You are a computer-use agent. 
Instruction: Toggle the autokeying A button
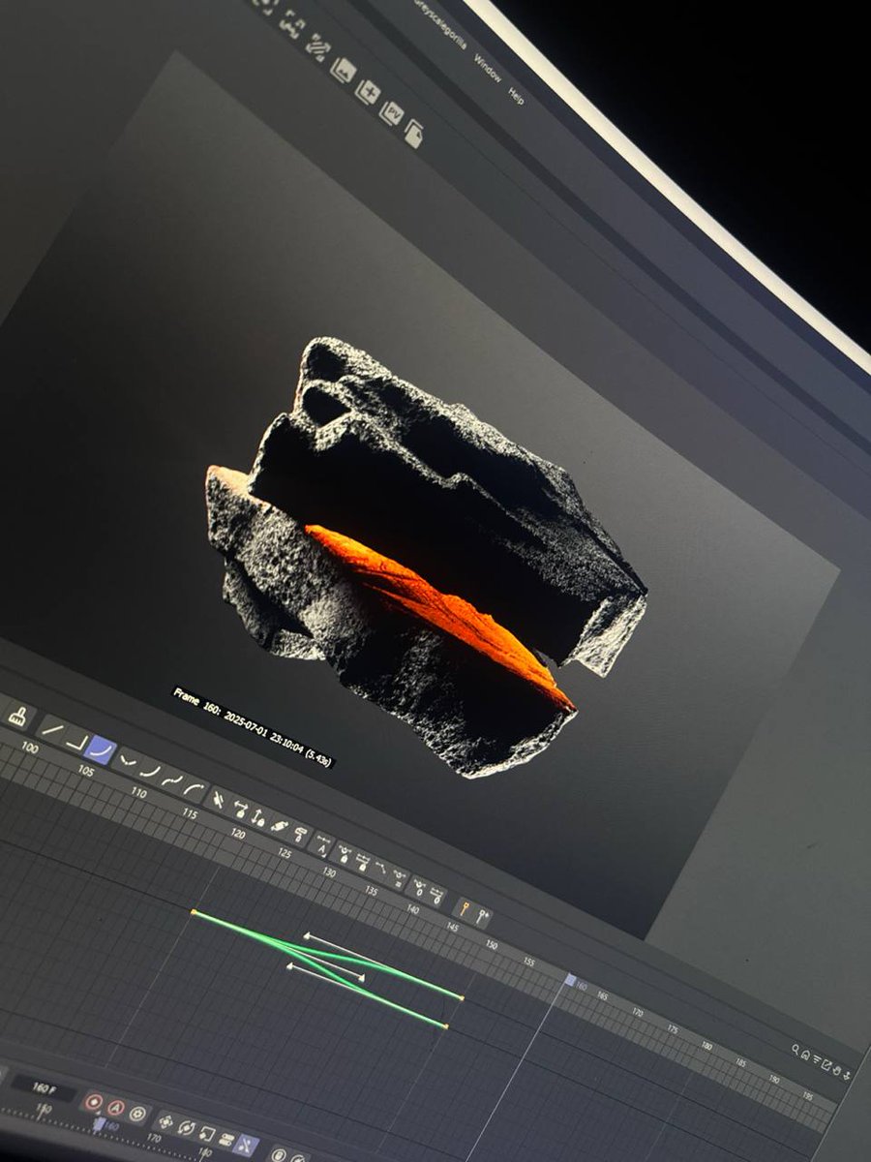click(x=115, y=1109)
